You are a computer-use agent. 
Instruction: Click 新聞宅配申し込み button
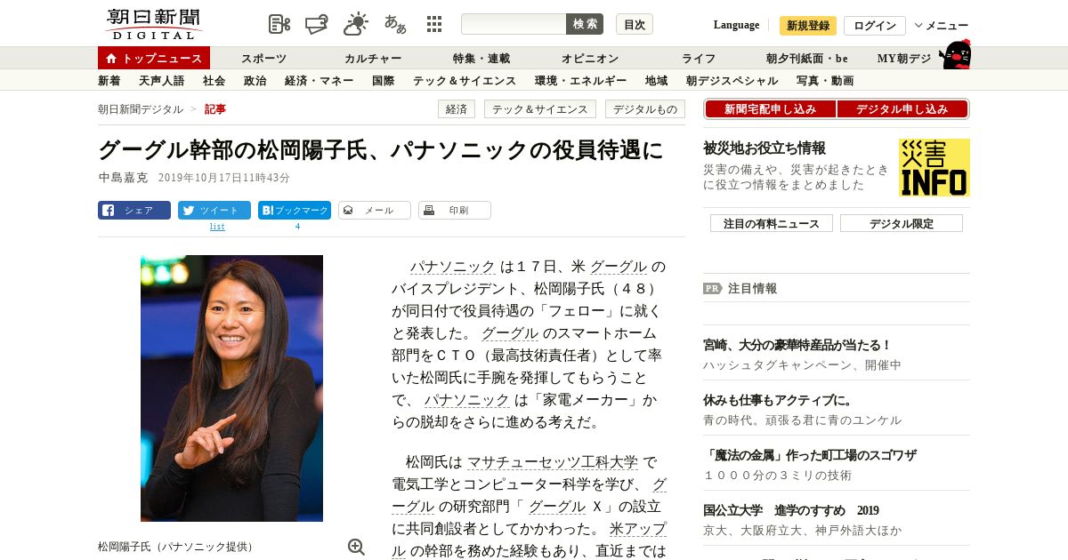tap(770, 109)
